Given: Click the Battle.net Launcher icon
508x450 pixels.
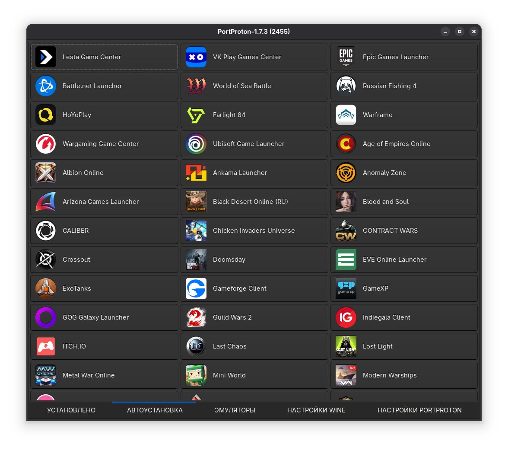Looking at the screenshot, I should [46, 86].
